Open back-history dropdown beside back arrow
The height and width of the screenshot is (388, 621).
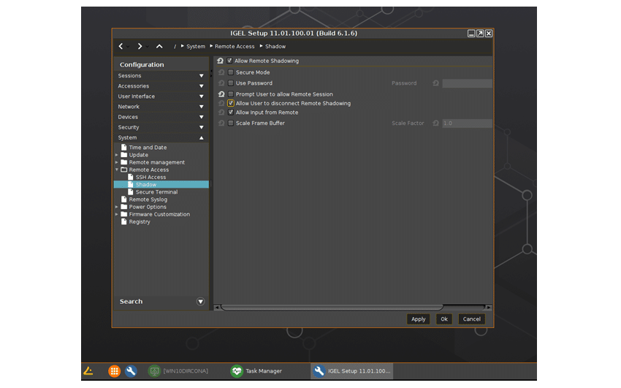click(128, 47)
